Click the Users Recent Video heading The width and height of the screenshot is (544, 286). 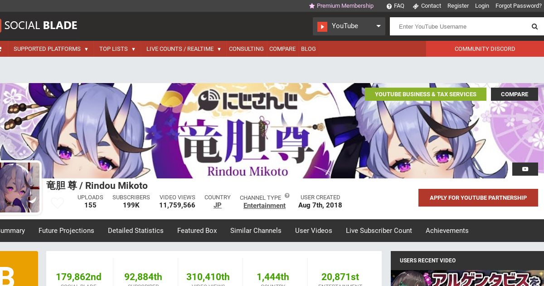click(x=427, y=261)
